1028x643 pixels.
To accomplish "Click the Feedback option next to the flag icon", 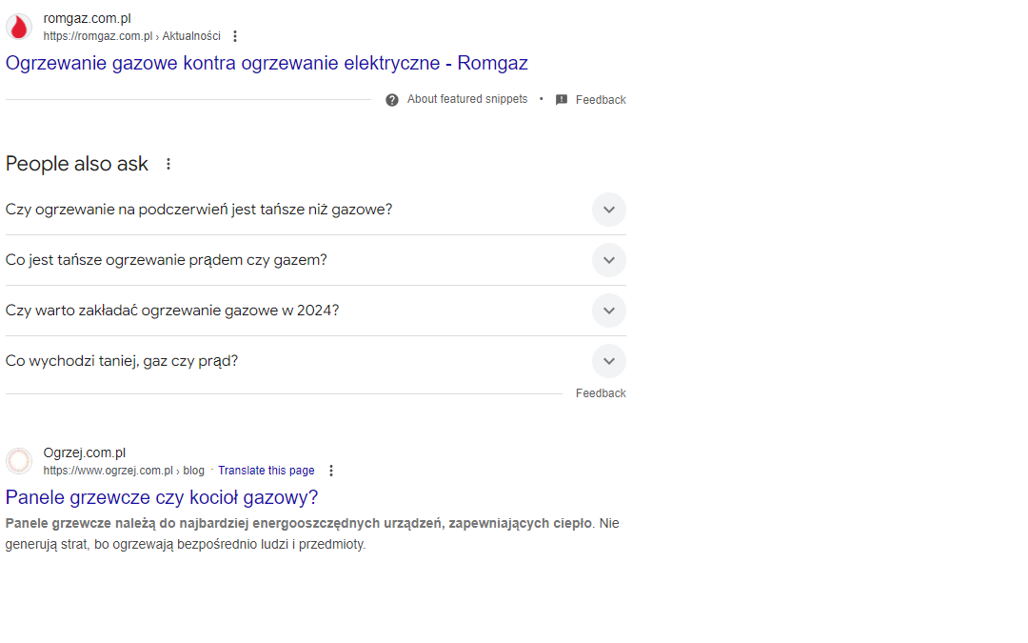I will click(x=601, y=99).
